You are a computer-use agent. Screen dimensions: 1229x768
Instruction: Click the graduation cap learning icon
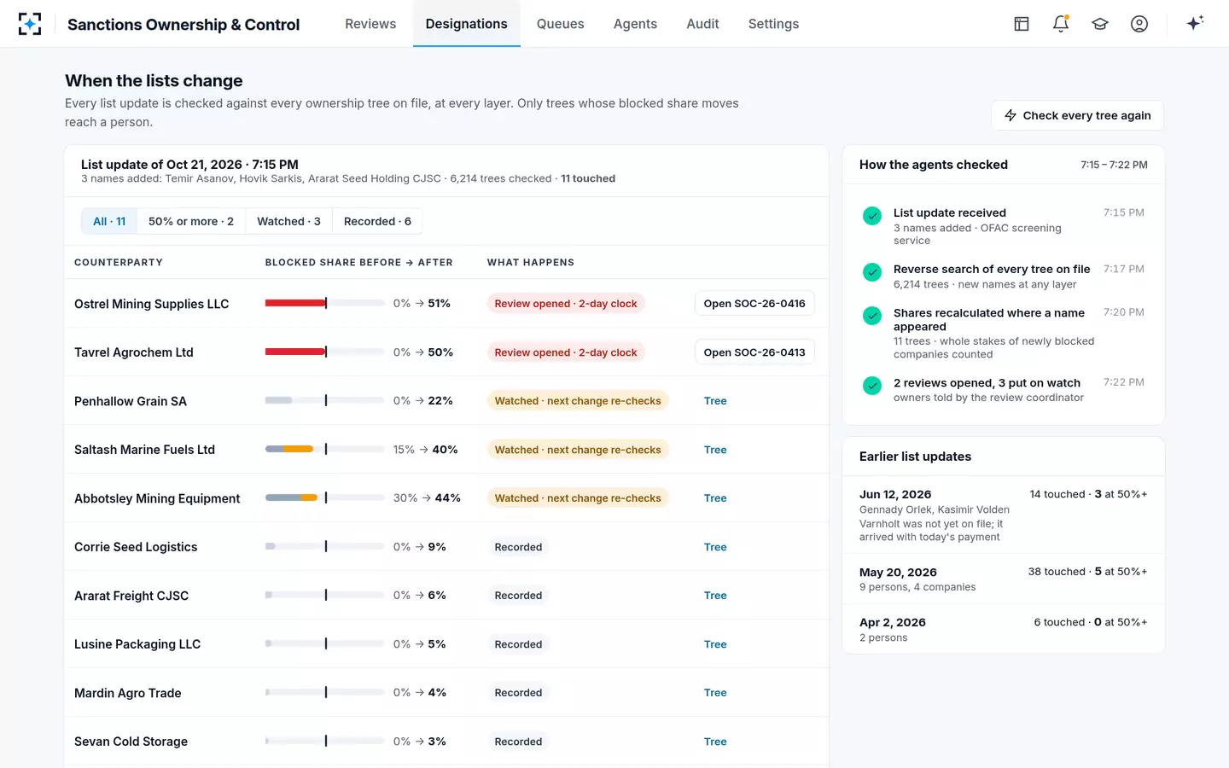click(1100, 24)
